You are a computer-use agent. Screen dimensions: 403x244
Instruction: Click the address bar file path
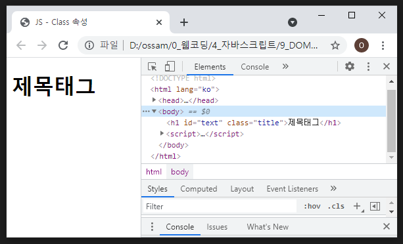tap(224, 45)
